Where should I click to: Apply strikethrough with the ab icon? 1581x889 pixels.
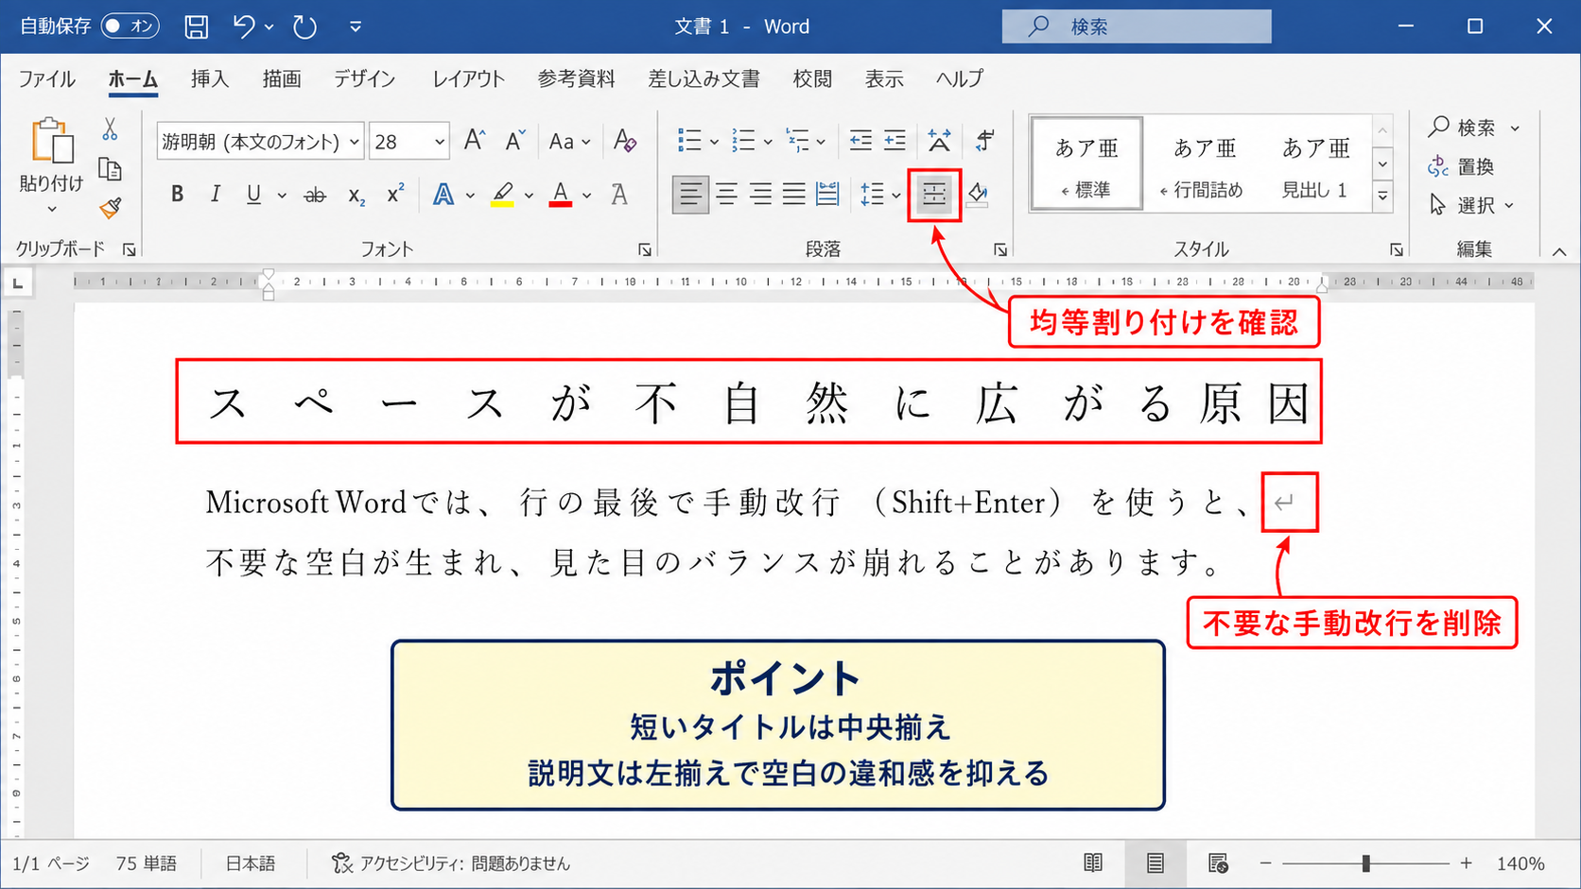click(315, 196)
